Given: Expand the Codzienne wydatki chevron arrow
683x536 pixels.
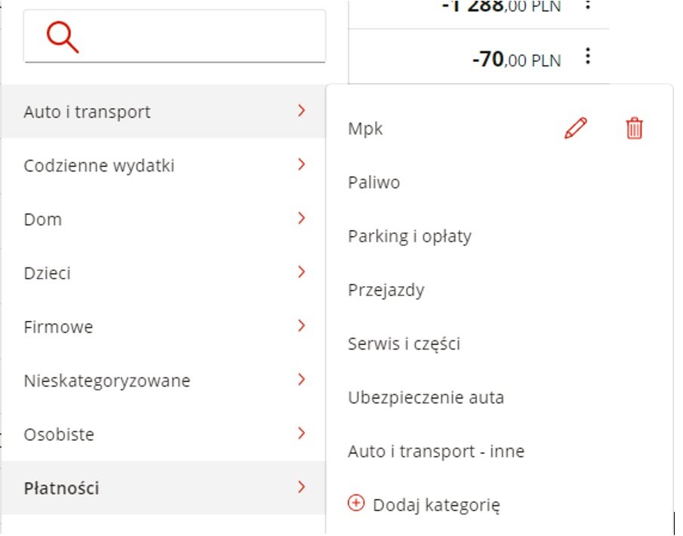Looking at the screenshot, I should [x=301, y=165].
